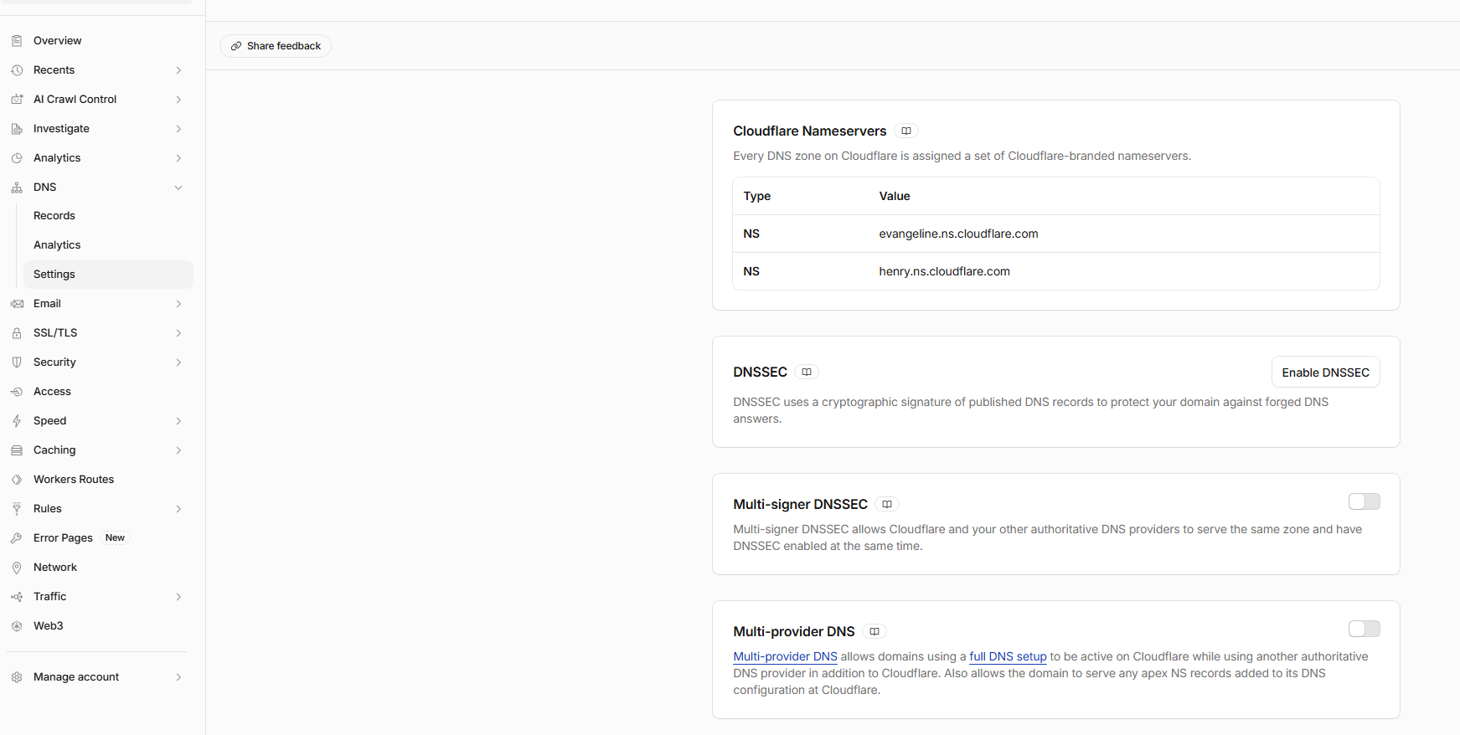
Task: Open docs icon beside Cloudflare Nameservers
Action: [x=906, y=131]
